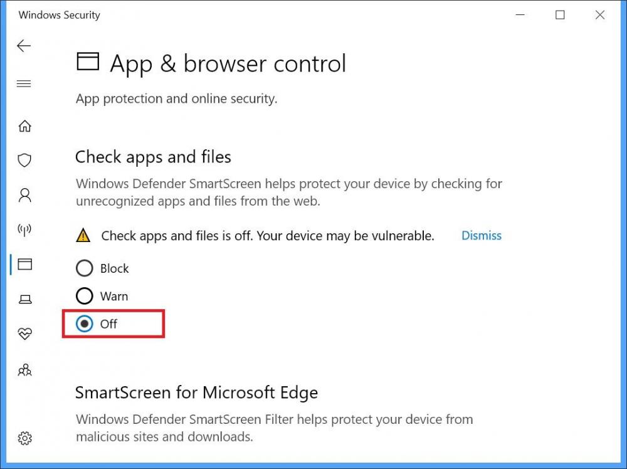Expand the hamburger navigation menu
This screenshot has width=627, height=469.
(x=24, y=83)
